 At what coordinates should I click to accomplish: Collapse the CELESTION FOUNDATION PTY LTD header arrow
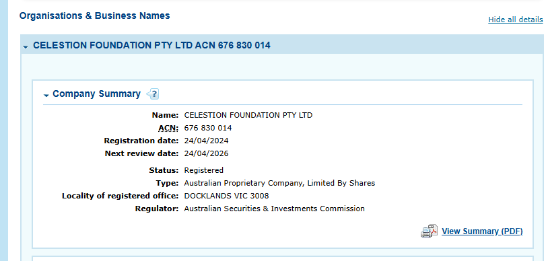click(26, 46)
